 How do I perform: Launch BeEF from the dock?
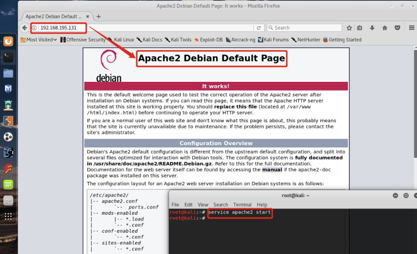click(x=8, y=153)
